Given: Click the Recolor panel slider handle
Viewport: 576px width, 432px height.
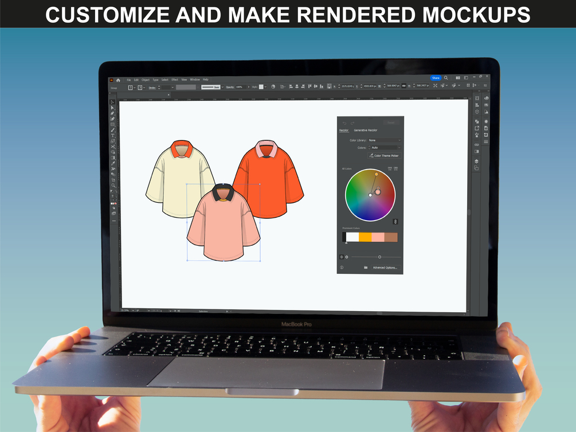Looking at the screenshot, I should tap(379, 257).
